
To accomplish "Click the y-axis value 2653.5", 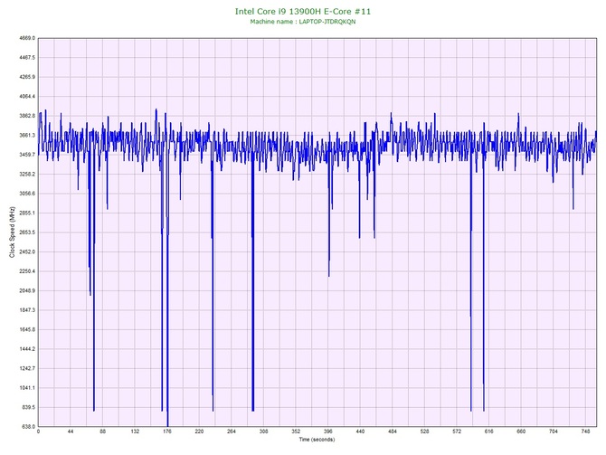I will [27, 232].
